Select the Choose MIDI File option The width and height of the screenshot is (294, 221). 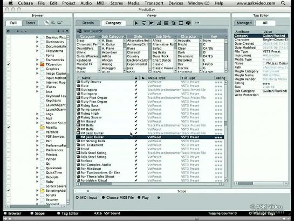click(x=118, y=198)
